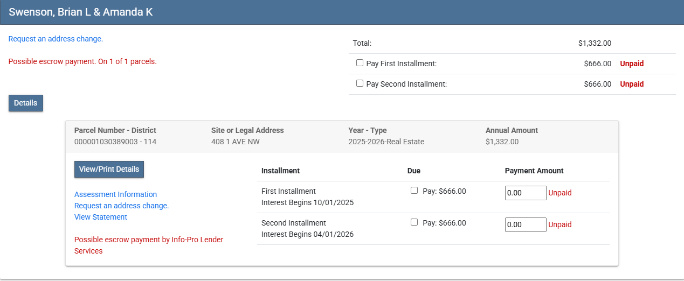The width and height of the screenshot is (684, 281).
Task: Click Request an address change under Assessment Information
Action: (x=121, y=206)
